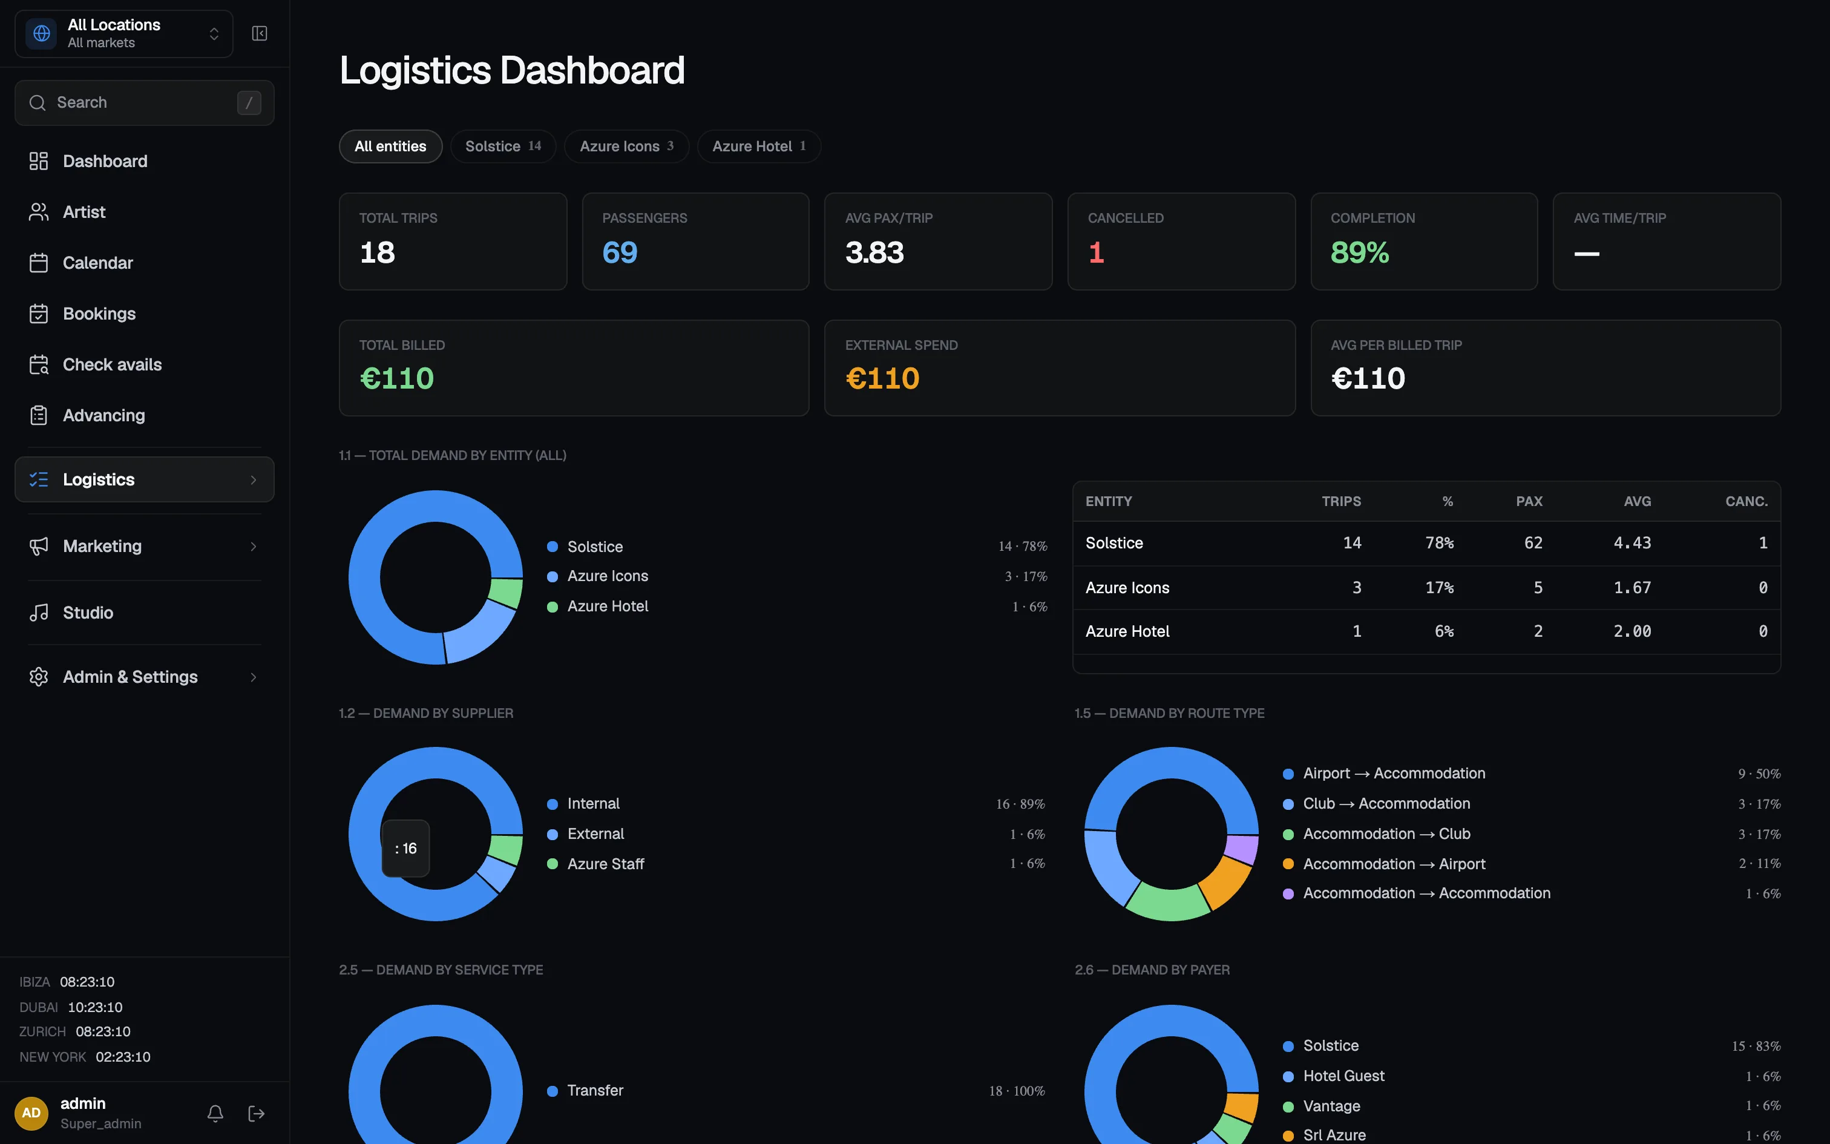Viewport: 1830px width, 1144px height.
Task: Click the Vantage payer legend entry
Action: [x=1531, y=1106]
